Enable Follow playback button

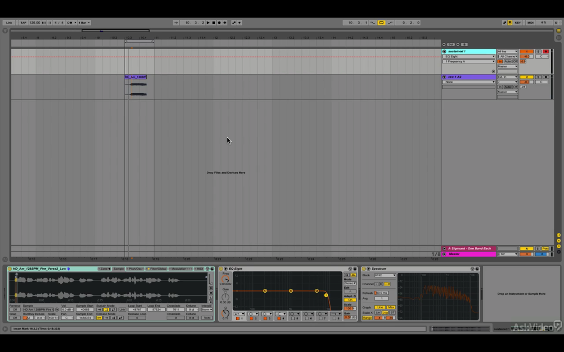coord(176,23)
